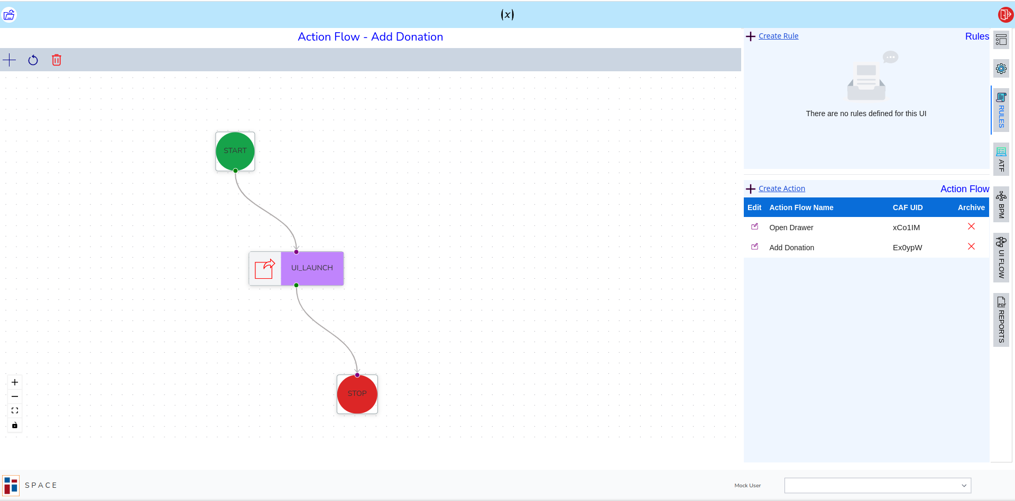1015x501 pixels.
Task: Archive the Add Donation action flow
Action: [x=971, y=247]
